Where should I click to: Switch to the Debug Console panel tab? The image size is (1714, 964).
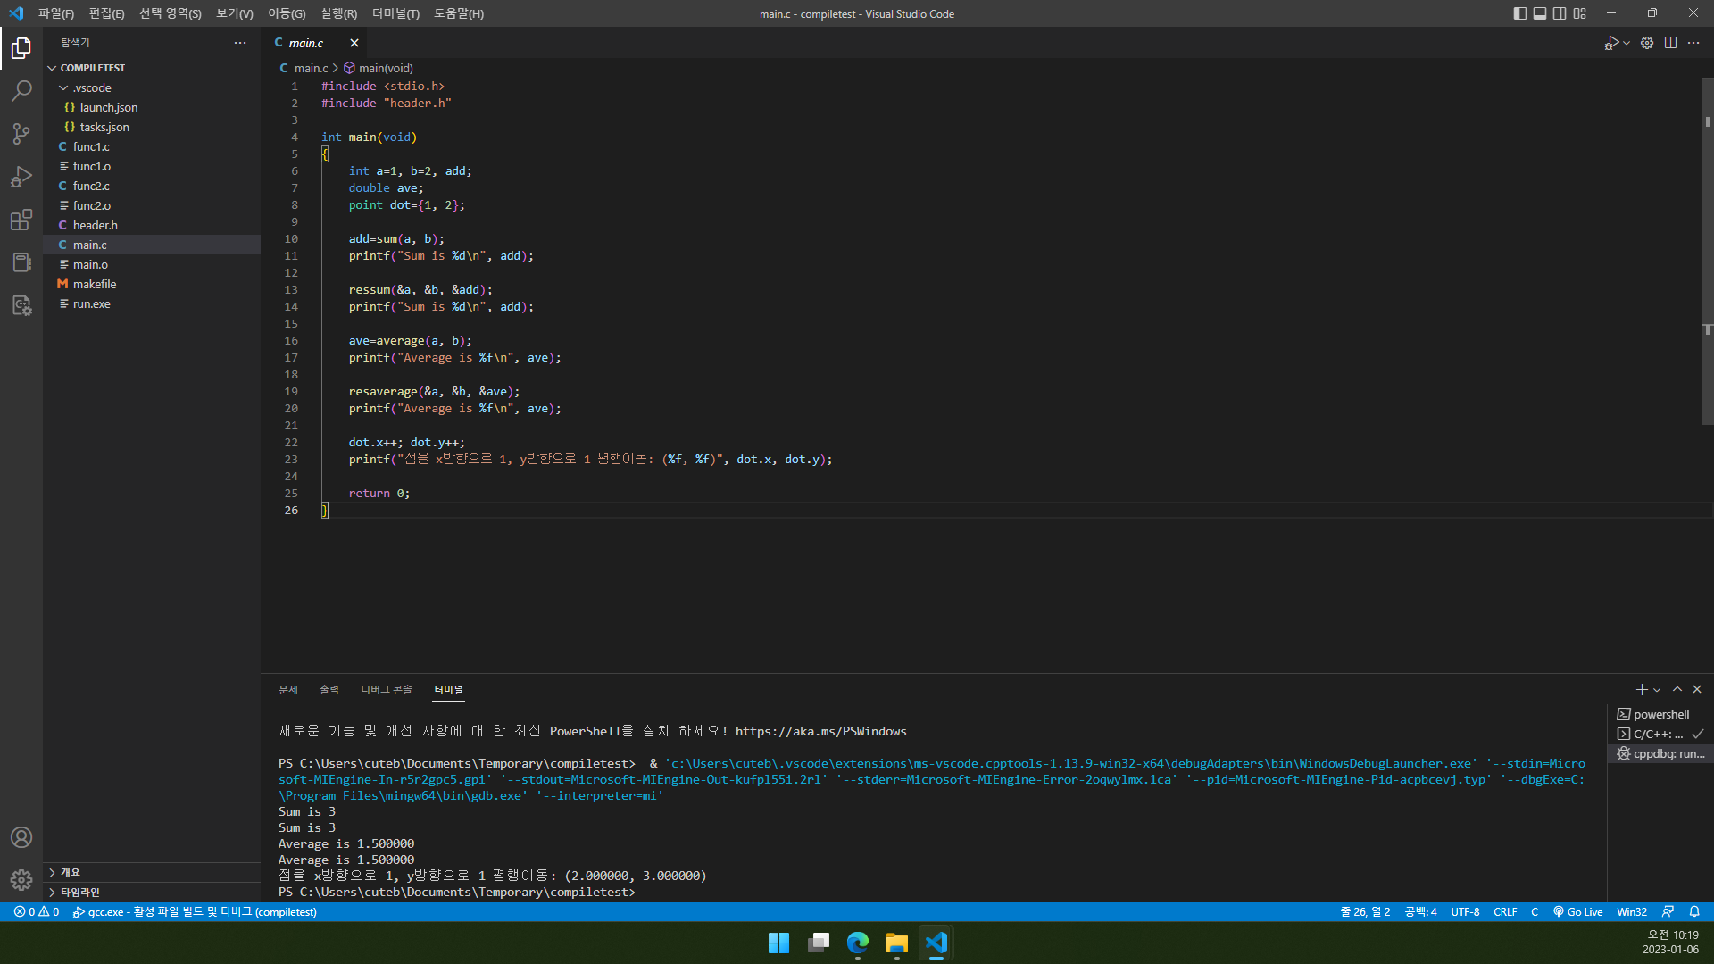click(387, 690)
